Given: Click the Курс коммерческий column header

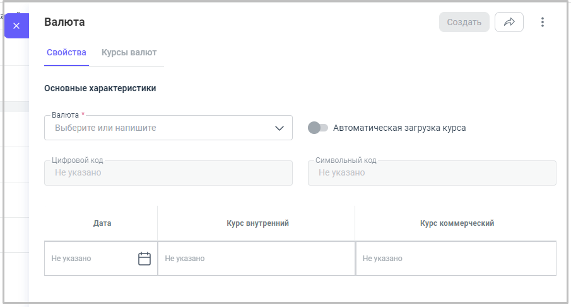Looking at the screenshot, I should tap(457, 223).
